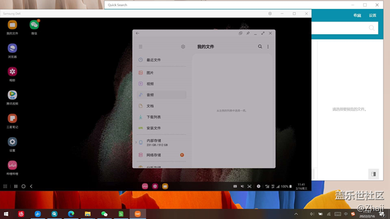Toggle the preview pane button in Quick Search
This screenshot has width=390, height=219.
374,174
